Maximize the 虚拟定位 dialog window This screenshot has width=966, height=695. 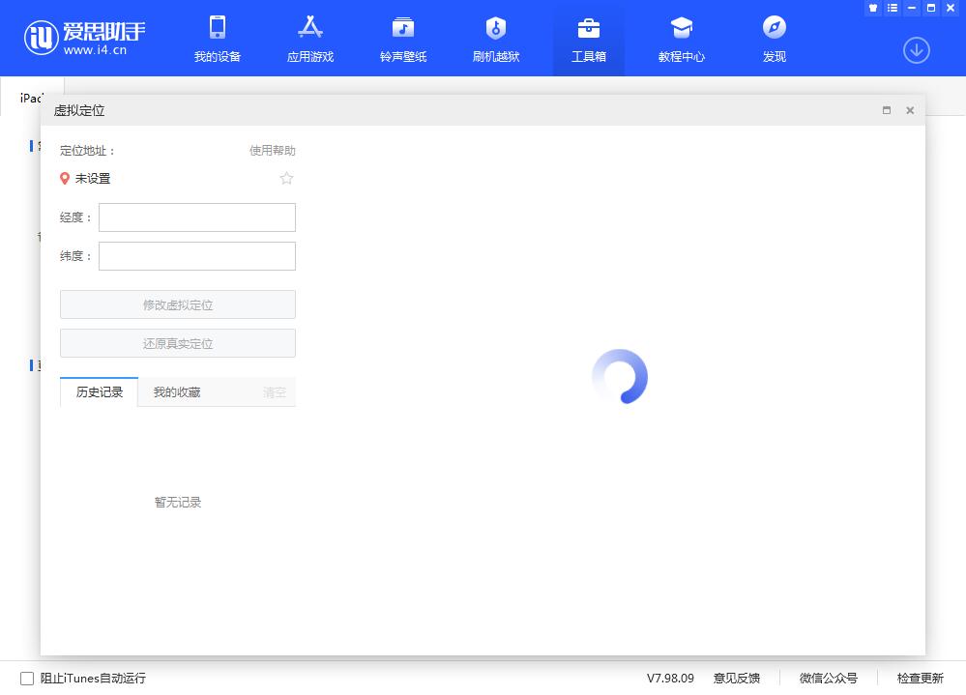tap(887, 111)
